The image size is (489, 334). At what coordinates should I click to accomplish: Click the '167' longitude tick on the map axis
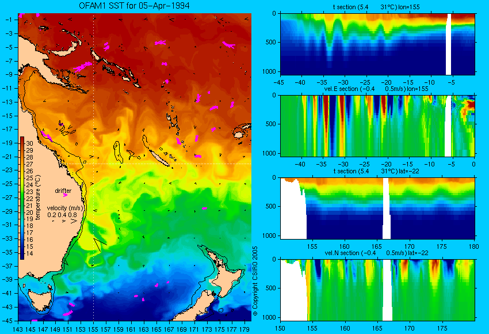click(x=169, y=329)
